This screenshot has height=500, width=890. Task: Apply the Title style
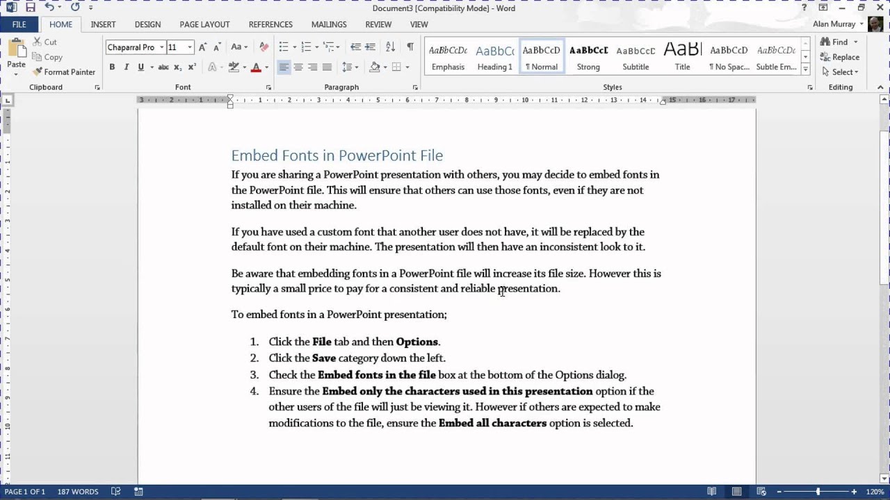click(682, 57)
